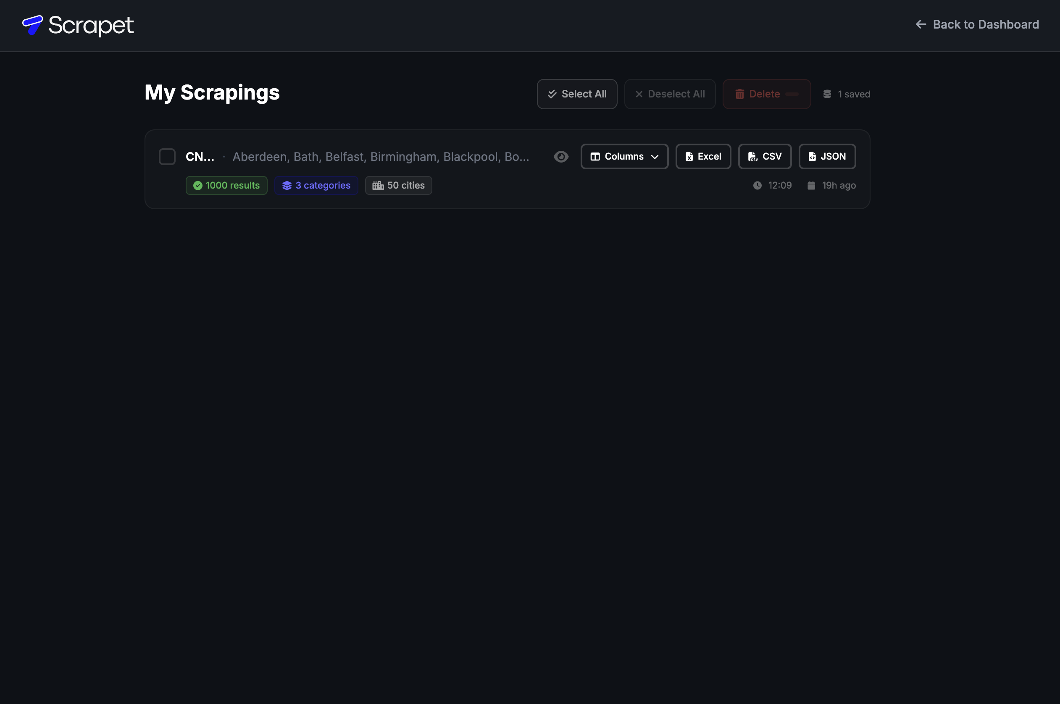Click the trash icon on Delete
The width and height of the screenshot is (1060, 704).
tap(739, 94)
